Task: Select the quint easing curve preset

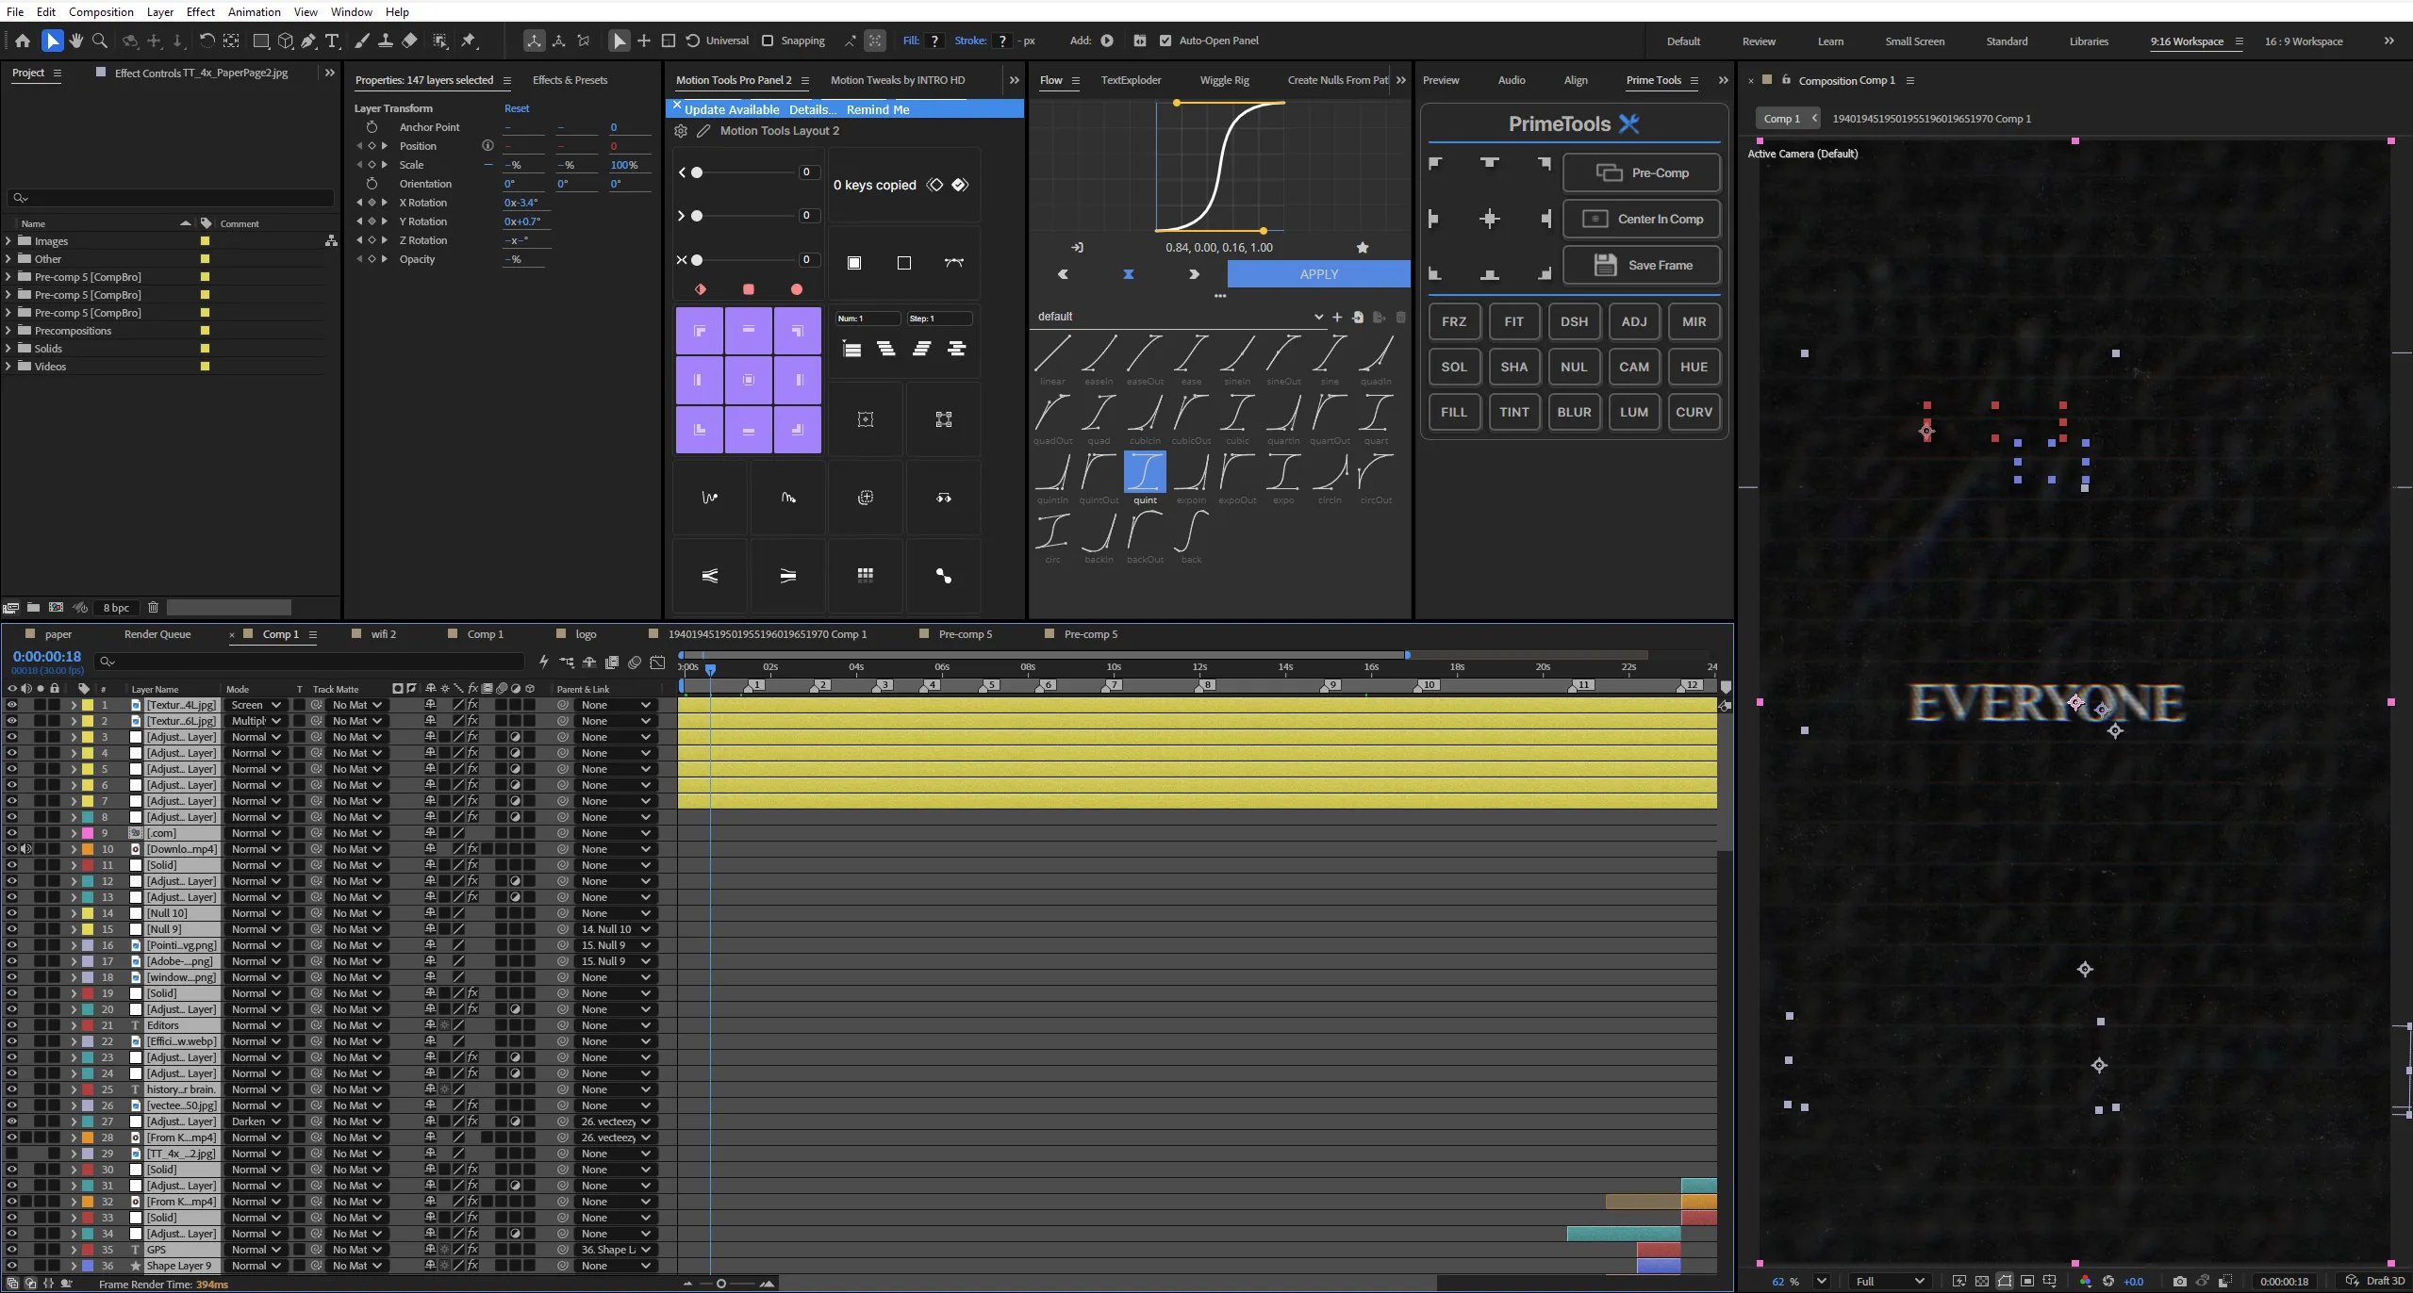Action: point(1145,478)
